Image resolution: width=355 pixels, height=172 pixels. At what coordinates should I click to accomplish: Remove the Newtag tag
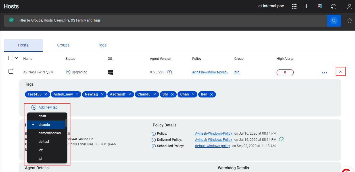coord(102,94)
